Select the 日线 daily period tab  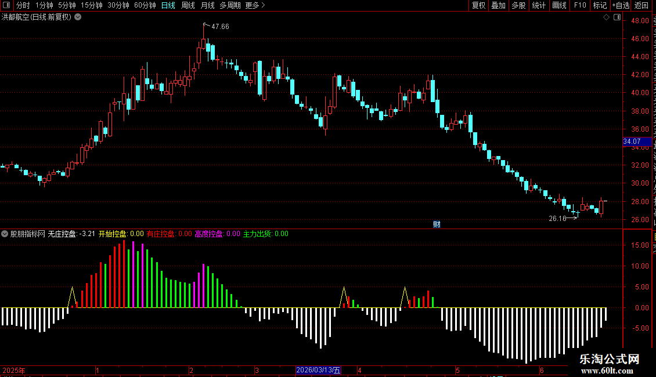pos(168,5)
